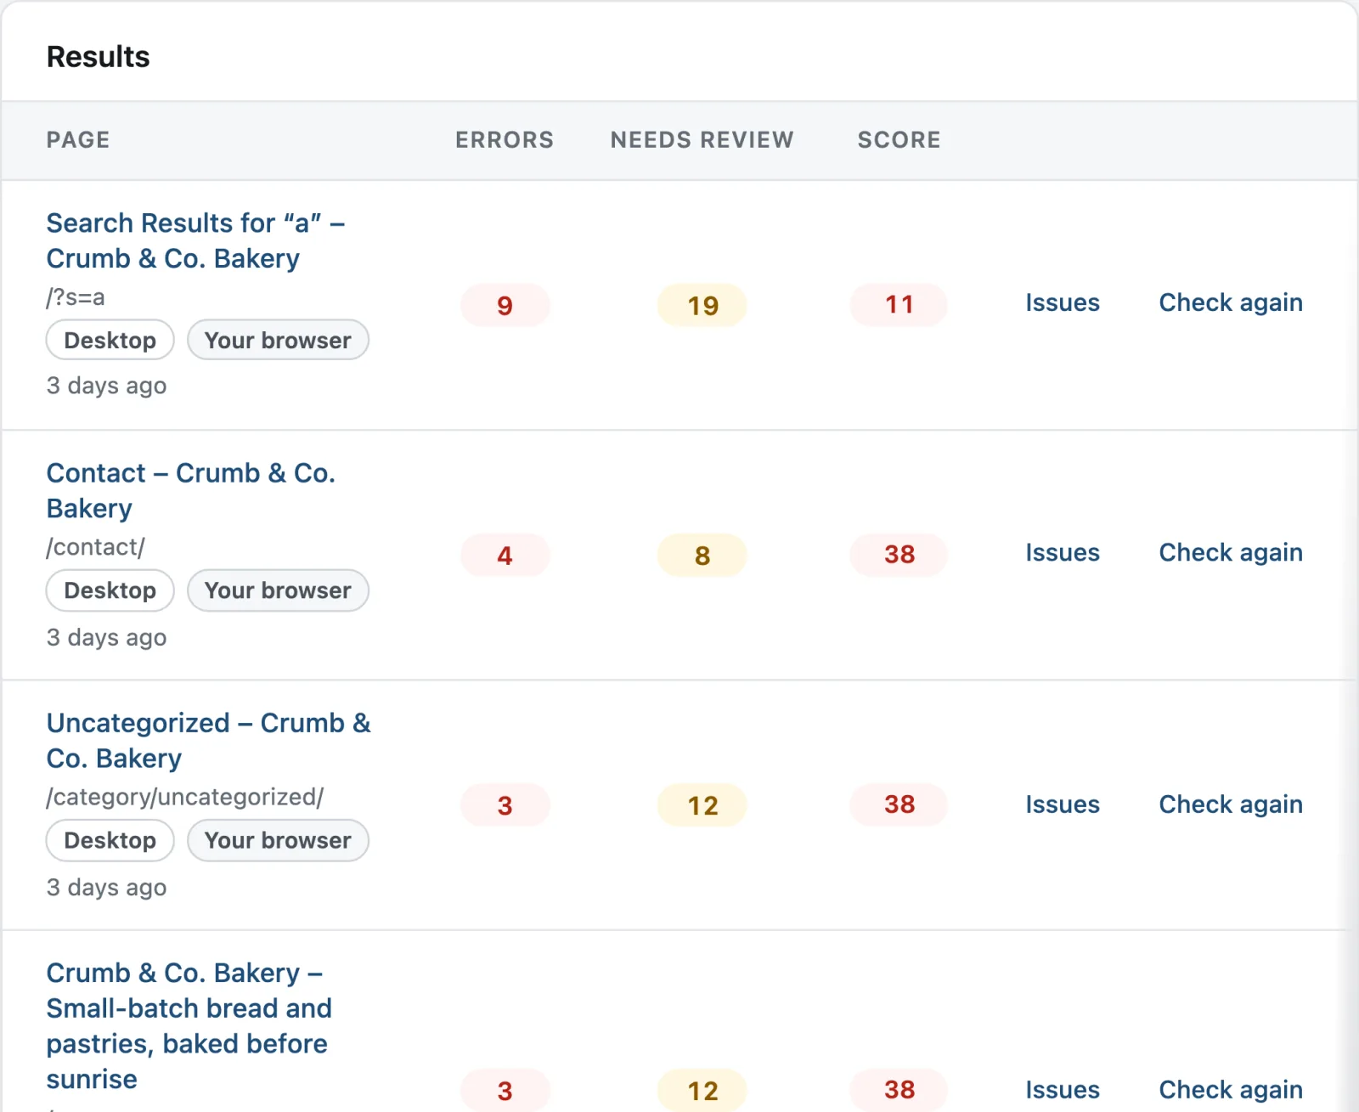The height and width of the screenshot is (1112, 1359).
Task: Select the Small-batch bread row score badge 38
Action: click(x=899, y=1089)
